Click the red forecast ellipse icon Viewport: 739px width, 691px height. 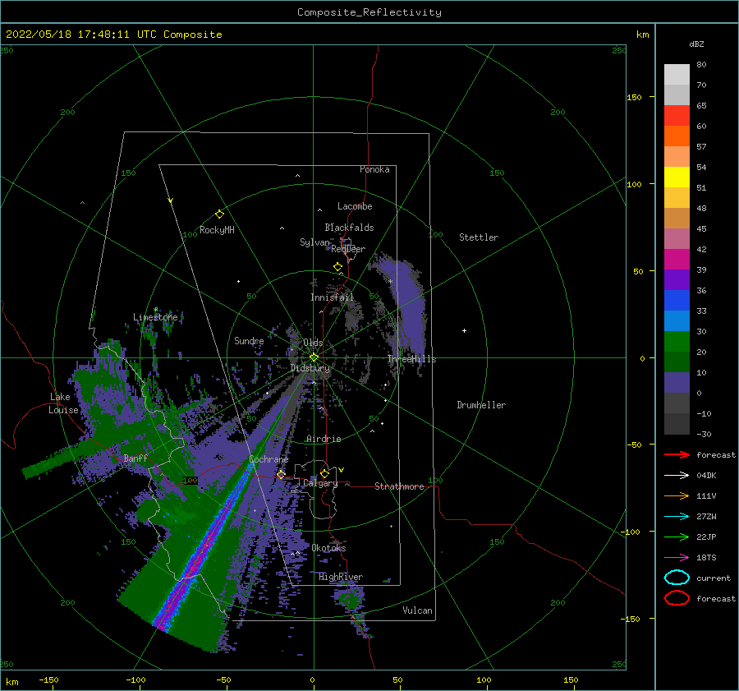[677, 598]
